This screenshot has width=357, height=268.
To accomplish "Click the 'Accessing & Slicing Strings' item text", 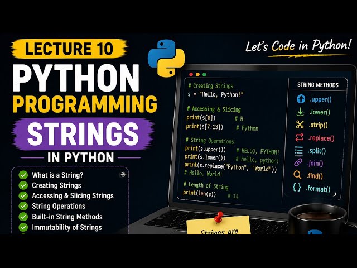I will click(x=73, y=196).
